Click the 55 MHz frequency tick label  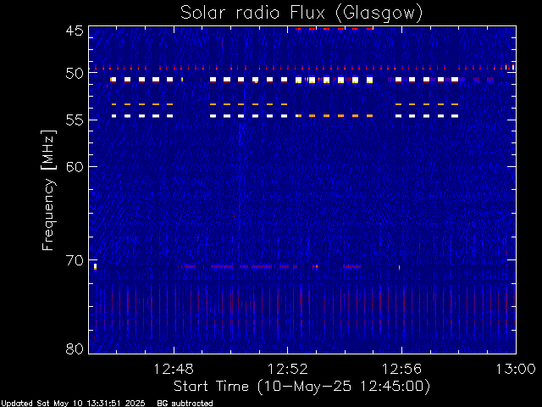coord(75,120)
